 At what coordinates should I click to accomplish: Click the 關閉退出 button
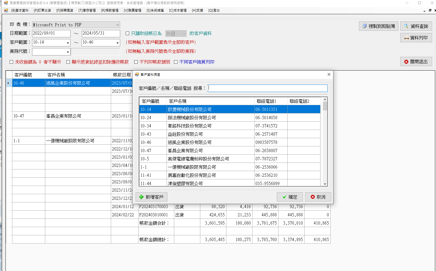pos(416,62)
